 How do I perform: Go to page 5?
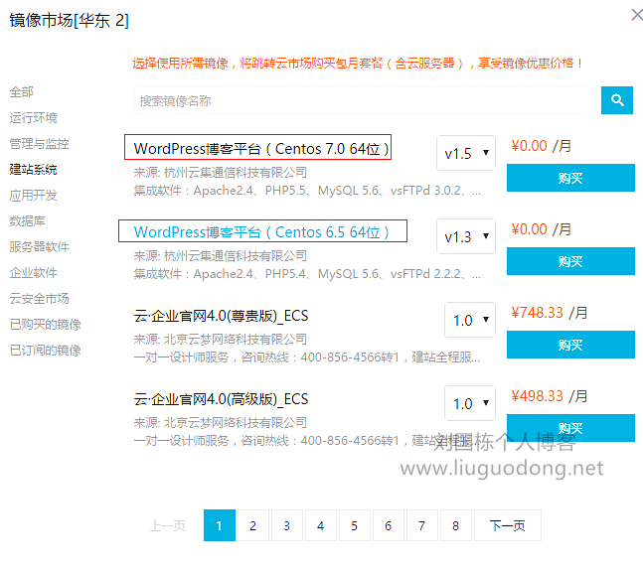tap(355, 525)
